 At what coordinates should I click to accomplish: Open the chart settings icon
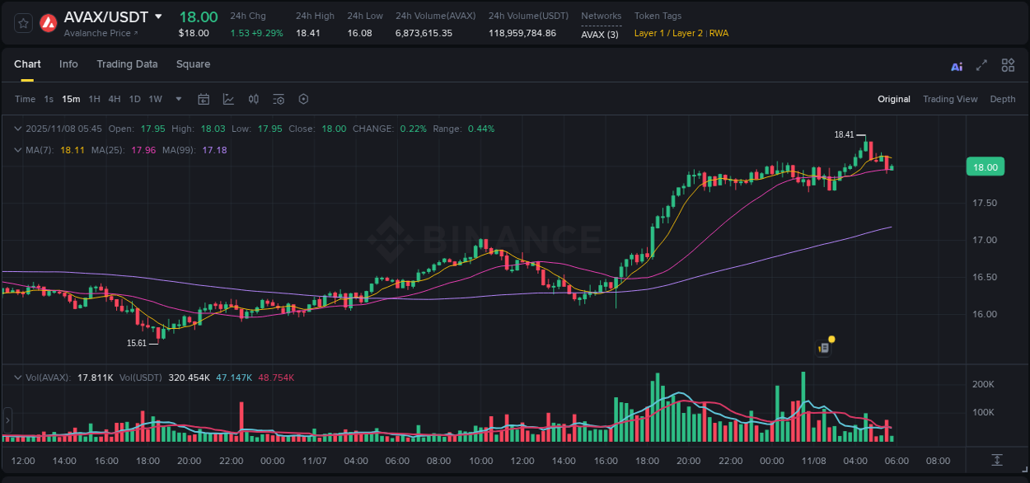pos(303,98)
